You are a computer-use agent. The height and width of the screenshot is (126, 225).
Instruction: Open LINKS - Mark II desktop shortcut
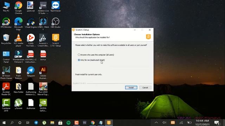[43, 24]
